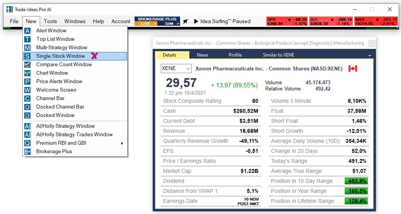Open the stock window options arrow
This screenshot has height=214, width=401.
(370, 55)
